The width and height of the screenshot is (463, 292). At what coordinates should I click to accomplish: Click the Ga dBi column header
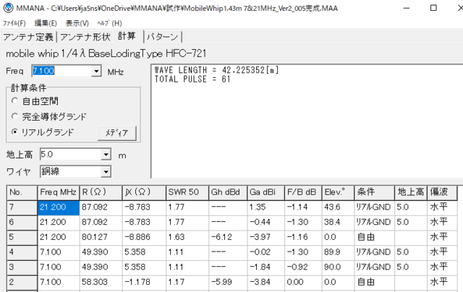(x=266, y=192)
